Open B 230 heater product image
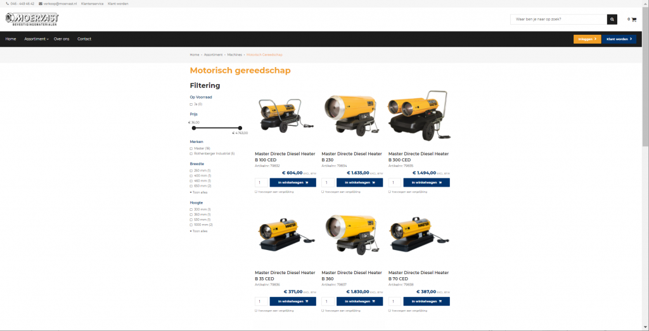649x331 pixels. point(352,116)
